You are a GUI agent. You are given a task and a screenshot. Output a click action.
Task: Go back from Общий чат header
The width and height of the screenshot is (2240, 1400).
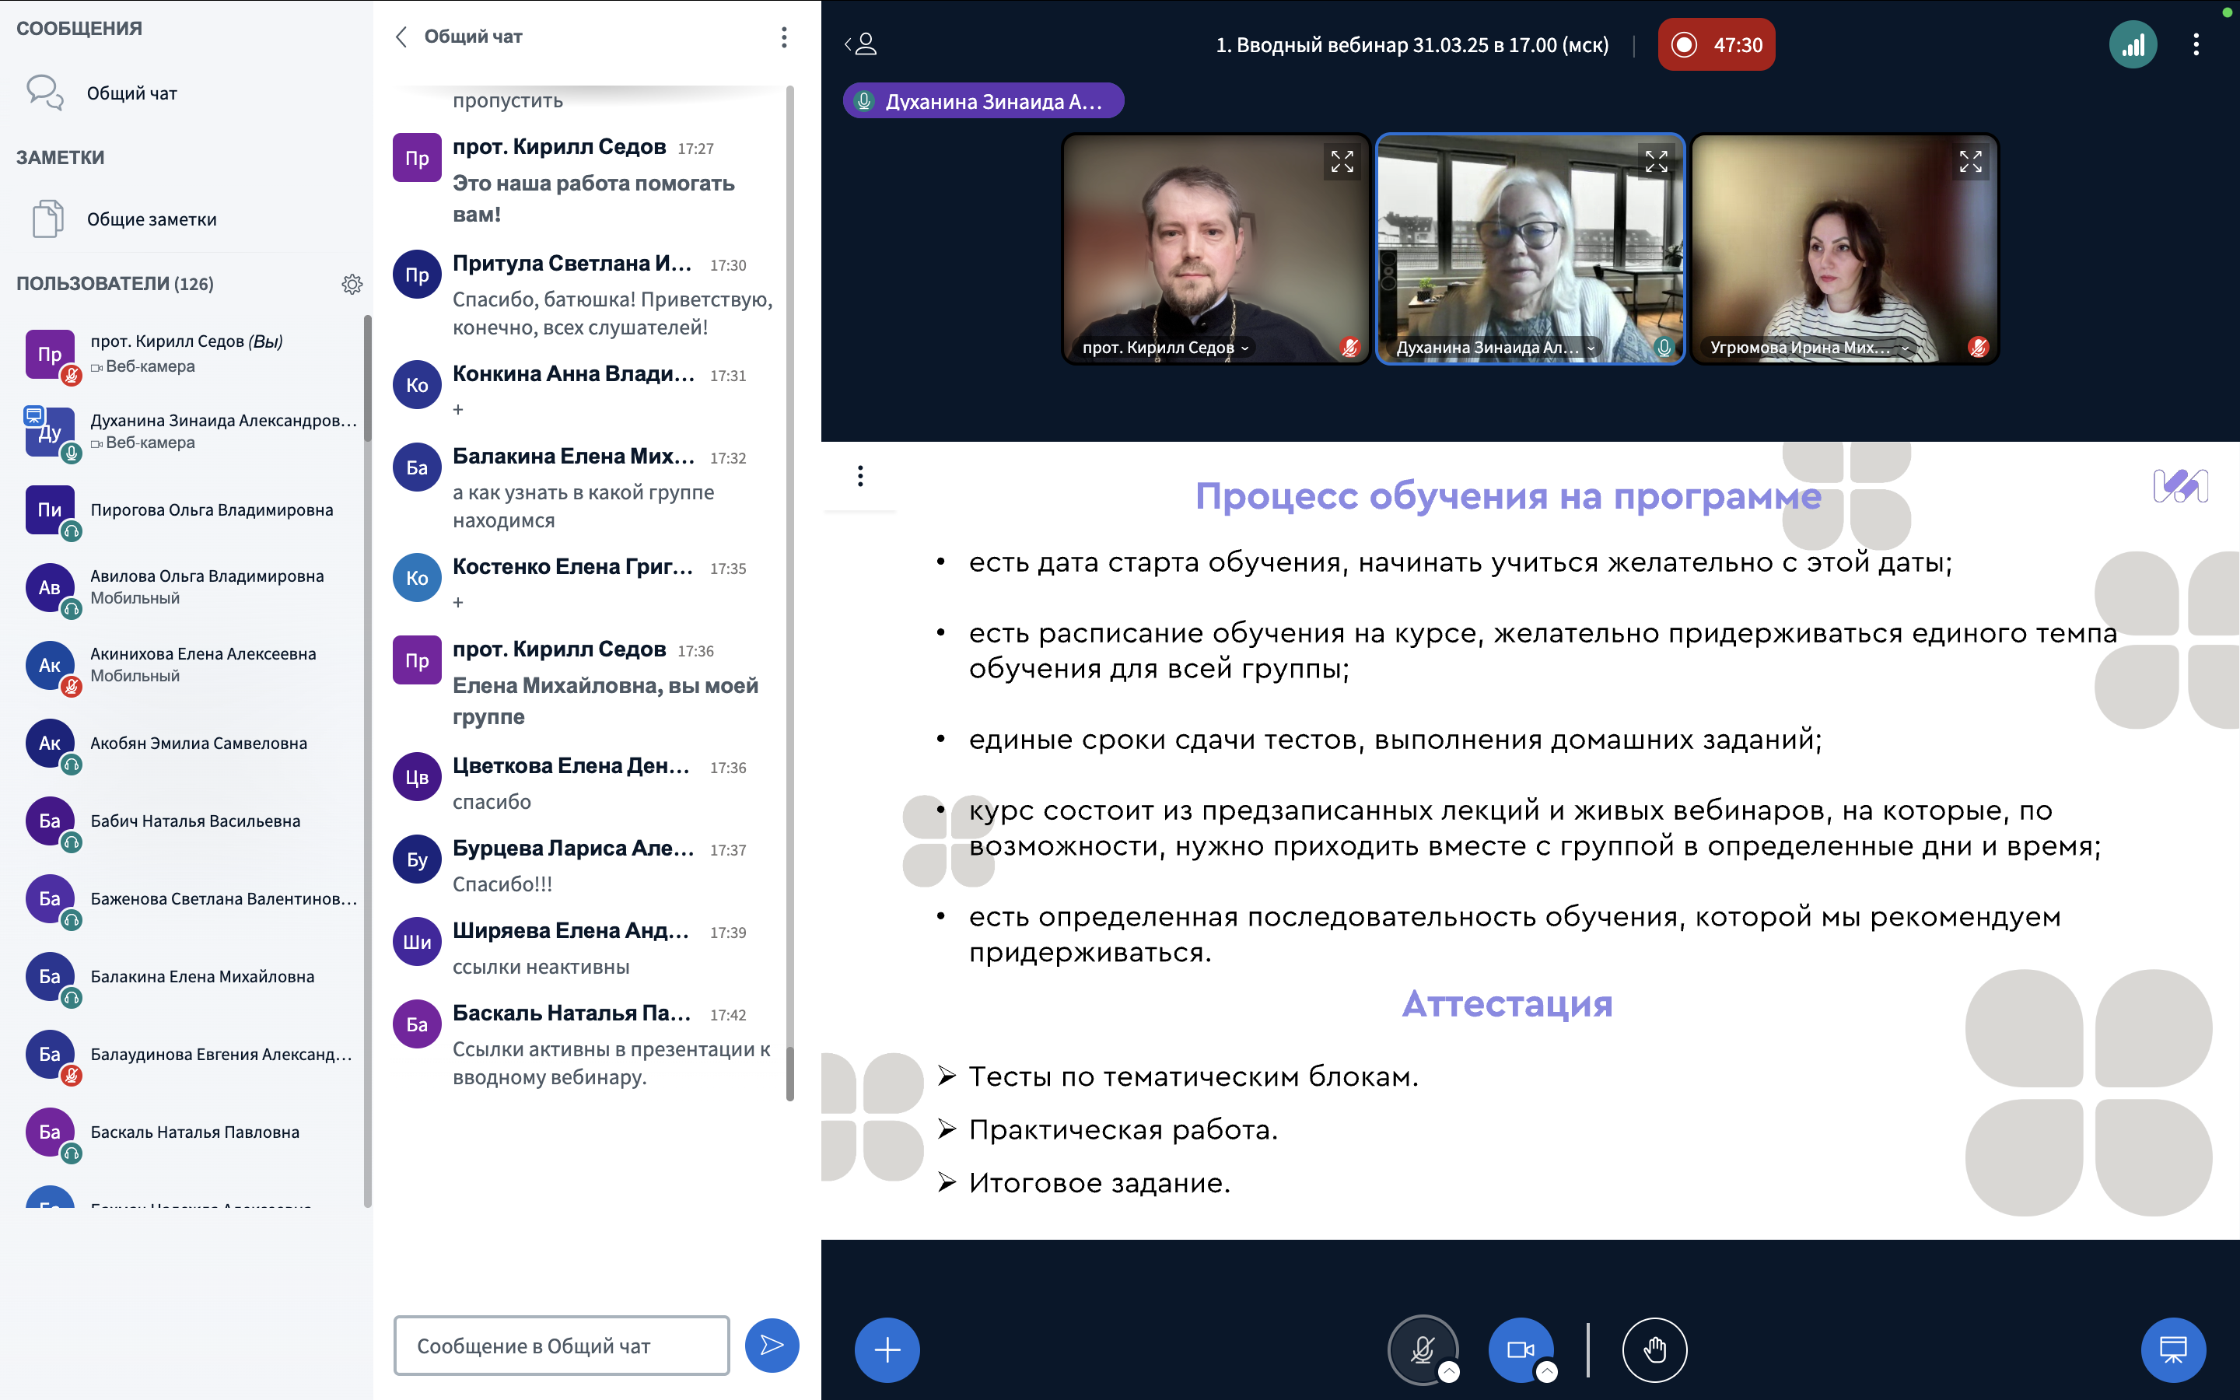pyautogui.click(x=401, y=37)
